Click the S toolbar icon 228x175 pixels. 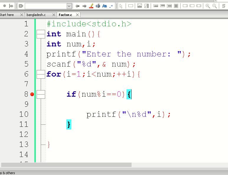[224, 6]
